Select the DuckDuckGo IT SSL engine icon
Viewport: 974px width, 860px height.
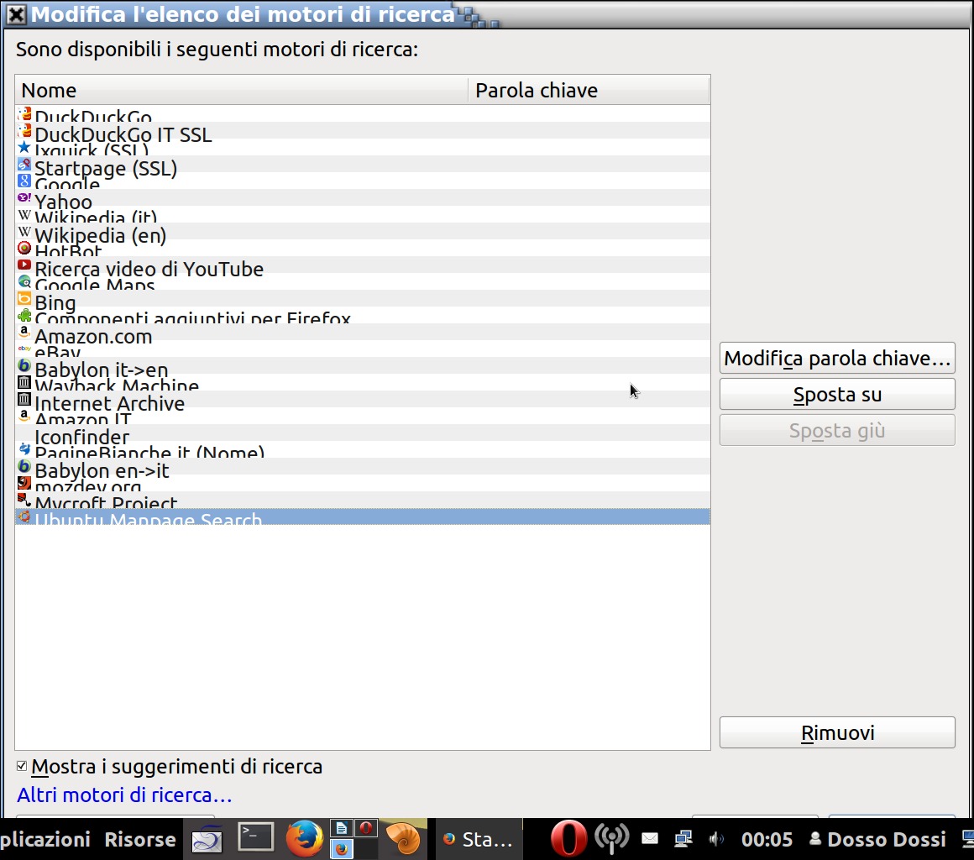[x=24, y=130]
